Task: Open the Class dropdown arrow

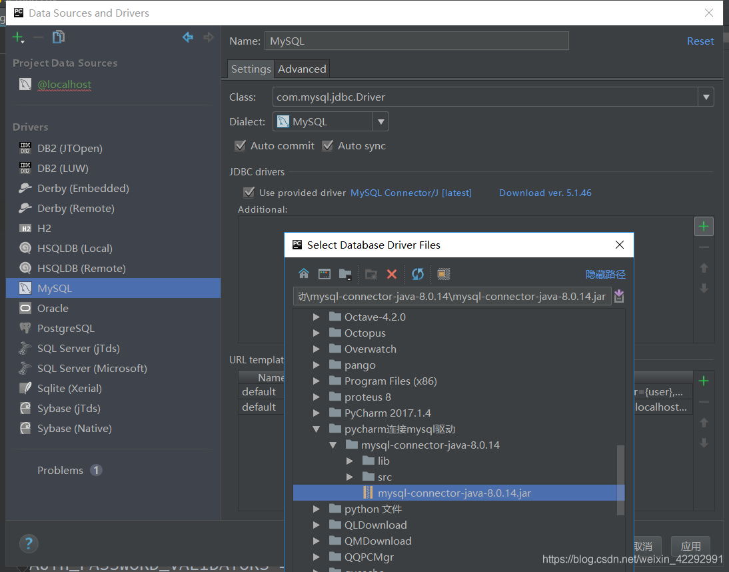Action: (x=706, y=97)
